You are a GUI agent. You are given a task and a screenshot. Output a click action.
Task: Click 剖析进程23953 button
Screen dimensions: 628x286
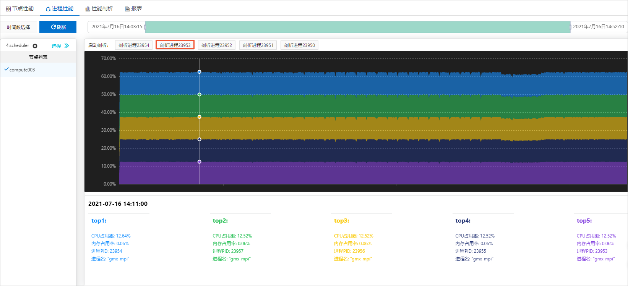(175, 45)
